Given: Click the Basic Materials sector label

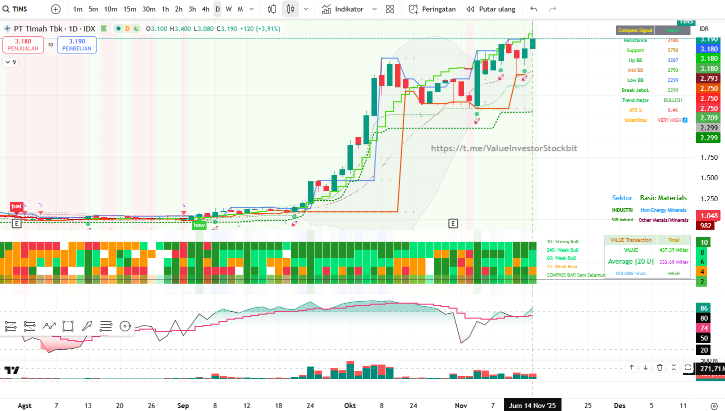Looking at the screenshot, I should coord(663,198).
